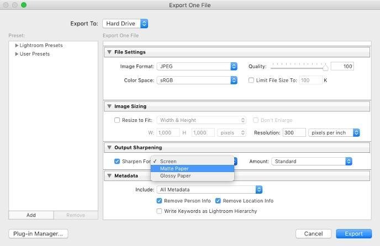Click the Export button
380x246 pixels.
click(353, 234)
